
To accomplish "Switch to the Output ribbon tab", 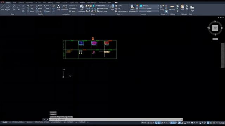I will click(x=58, y=2).
